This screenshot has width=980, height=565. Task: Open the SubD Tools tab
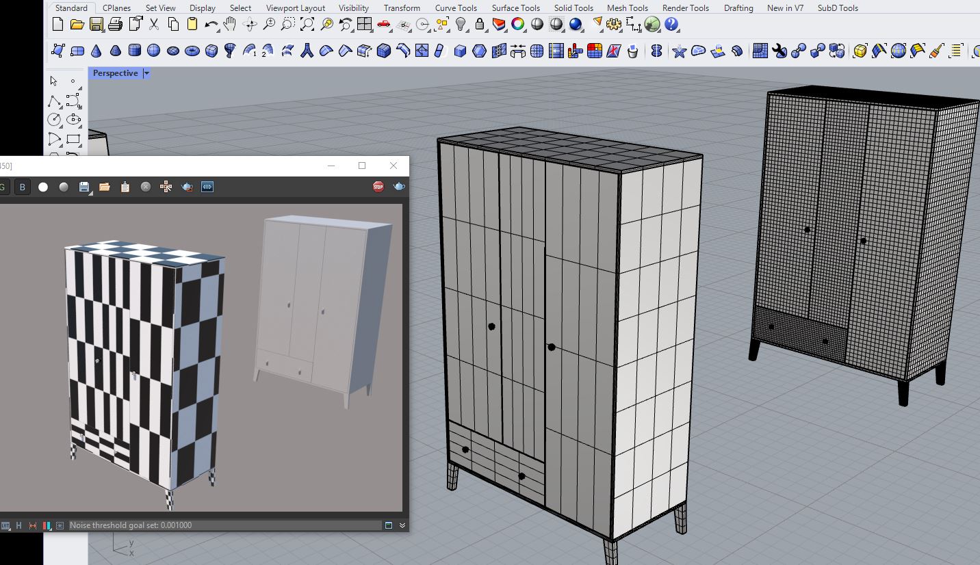click(x=838, y=8)
